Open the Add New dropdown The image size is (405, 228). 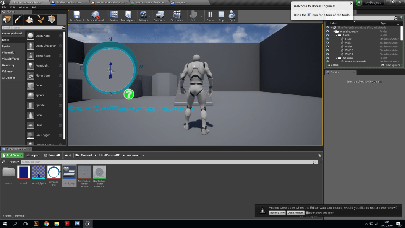pos(12,155)
